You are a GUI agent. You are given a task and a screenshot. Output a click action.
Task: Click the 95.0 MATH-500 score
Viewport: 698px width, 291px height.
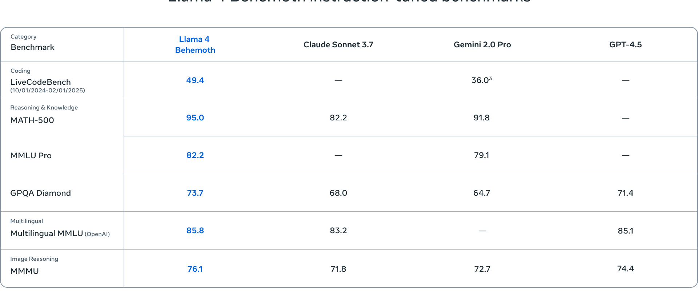click(195, 118)
